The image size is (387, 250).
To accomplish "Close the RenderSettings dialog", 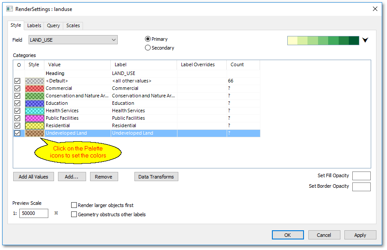I will tap(375, 9).
